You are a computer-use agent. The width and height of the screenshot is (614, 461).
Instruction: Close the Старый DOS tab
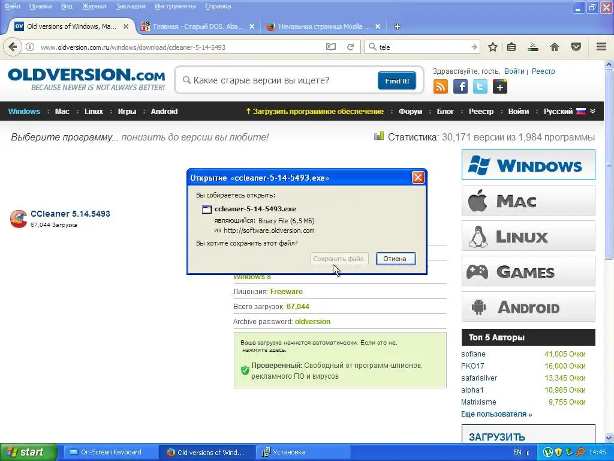[x=252, y=26]
